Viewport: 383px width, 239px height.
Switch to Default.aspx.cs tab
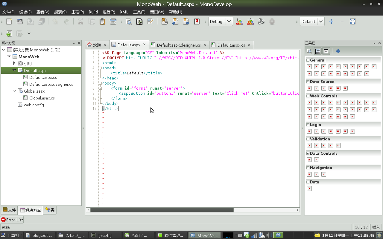231,45
